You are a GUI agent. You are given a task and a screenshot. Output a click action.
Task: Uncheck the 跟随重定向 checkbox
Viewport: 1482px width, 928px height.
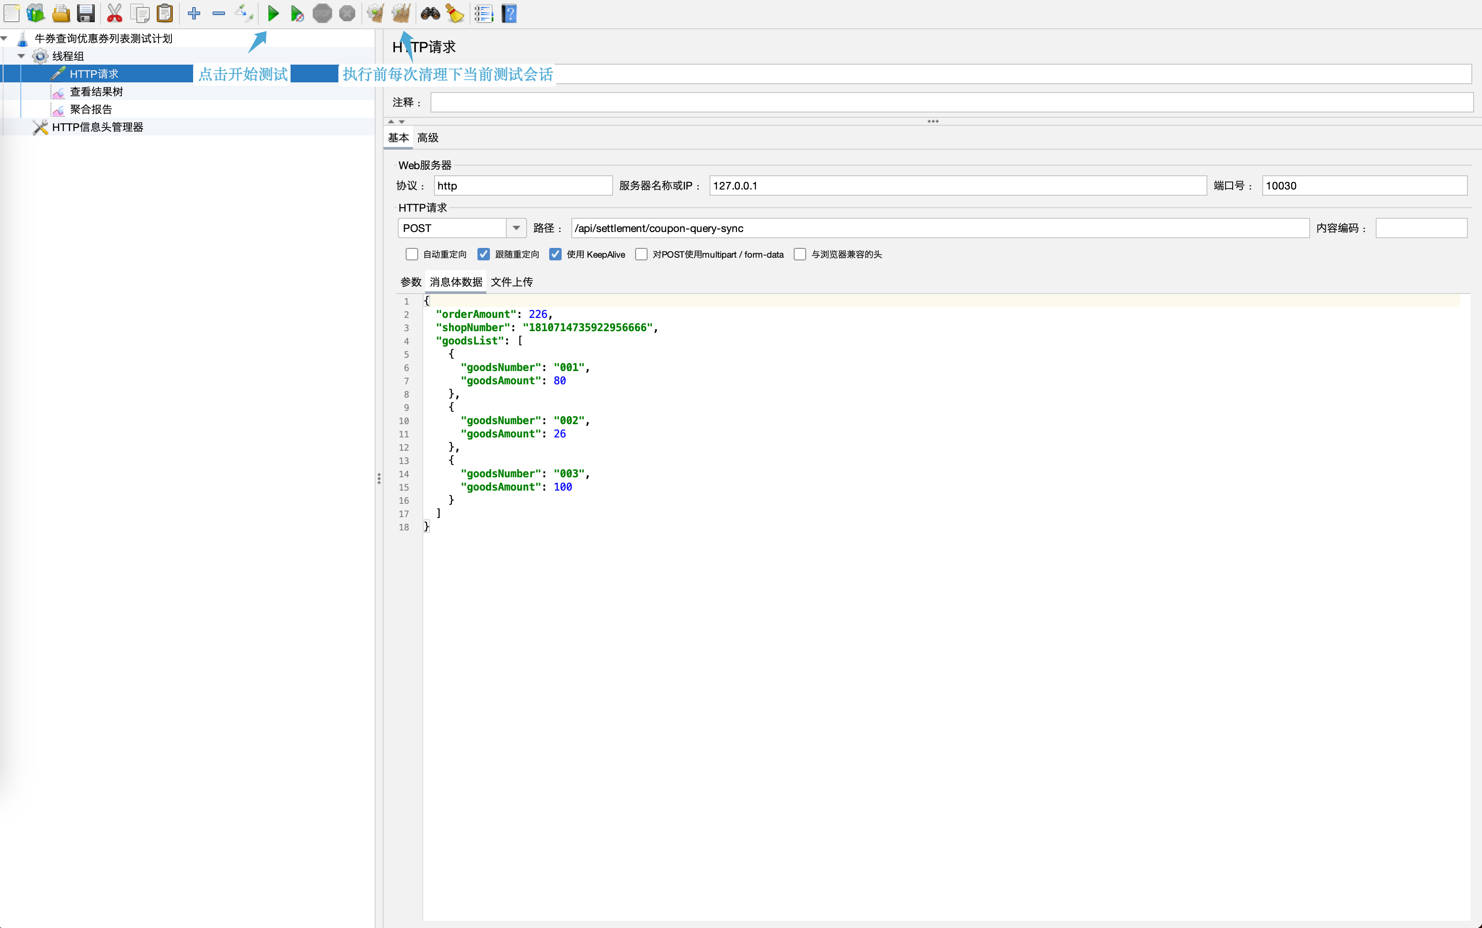click(484, 254)
